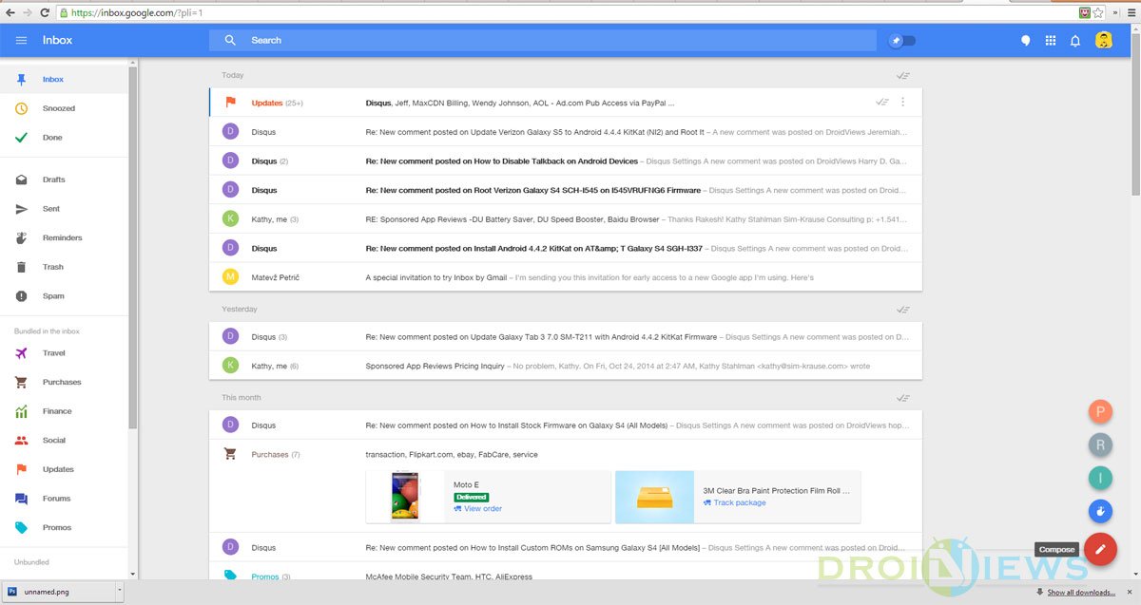
Task: Open the hamburger main menu
Action: (21, 41)
